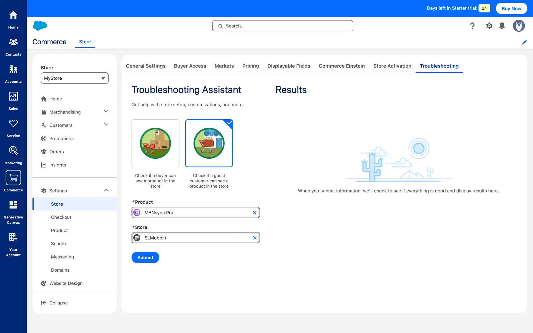Collapse the Settings section chevron
The height and width of the screenshot is (333, 533).
point(106,190)
